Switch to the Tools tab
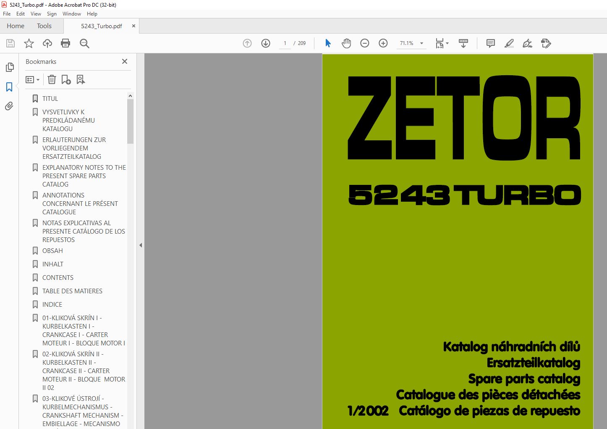Screen dimensions: 607x429 [44, 26]
